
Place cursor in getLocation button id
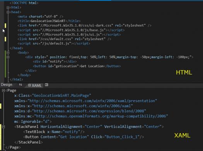[66, 66]
